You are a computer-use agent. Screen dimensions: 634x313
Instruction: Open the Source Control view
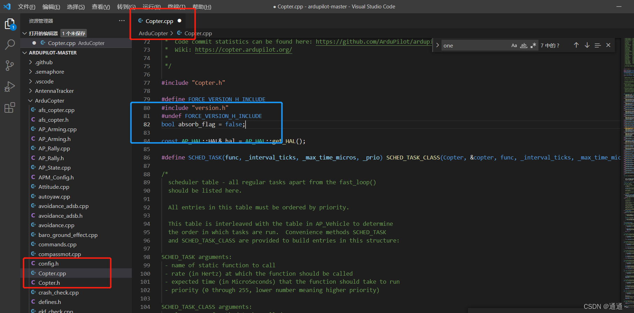click(x=10, y=66)
